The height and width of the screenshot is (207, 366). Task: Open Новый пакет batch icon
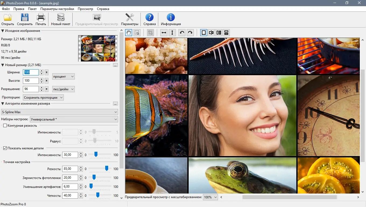[61, 18]
